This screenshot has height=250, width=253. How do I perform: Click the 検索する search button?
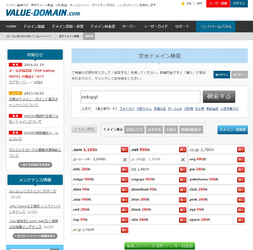(219, 97)
